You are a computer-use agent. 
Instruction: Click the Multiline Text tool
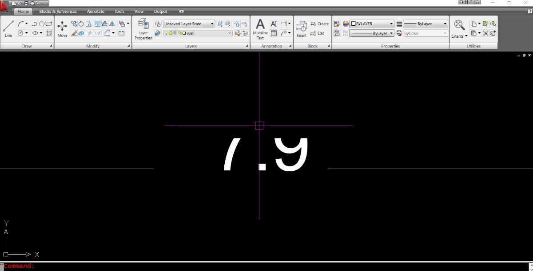point(260,29)
